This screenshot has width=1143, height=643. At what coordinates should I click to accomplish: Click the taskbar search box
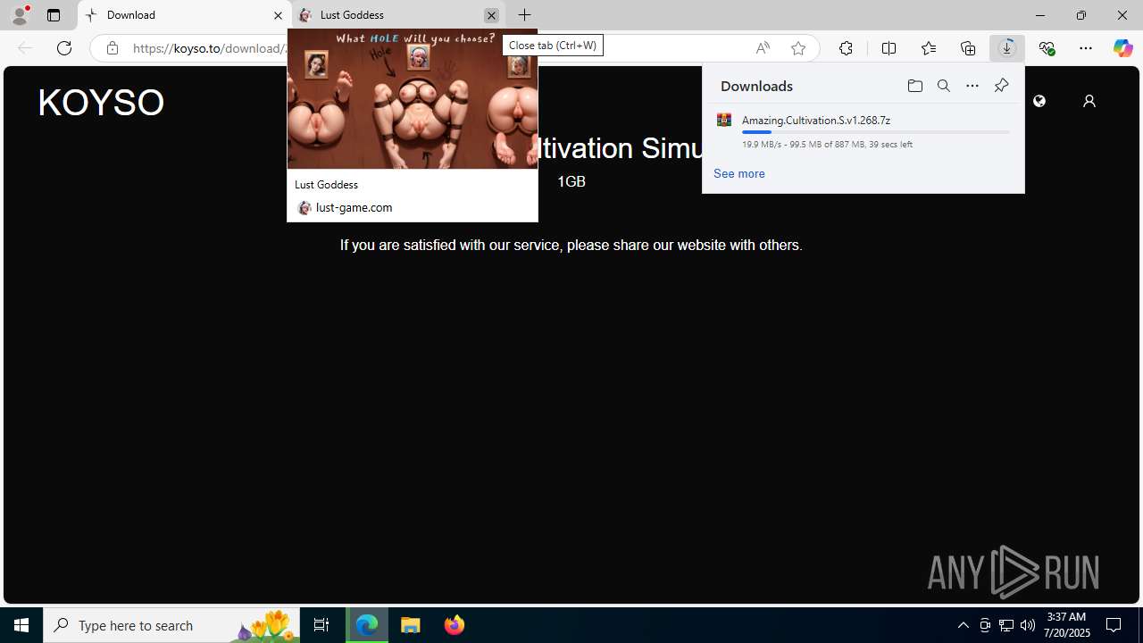pos(171,625)
